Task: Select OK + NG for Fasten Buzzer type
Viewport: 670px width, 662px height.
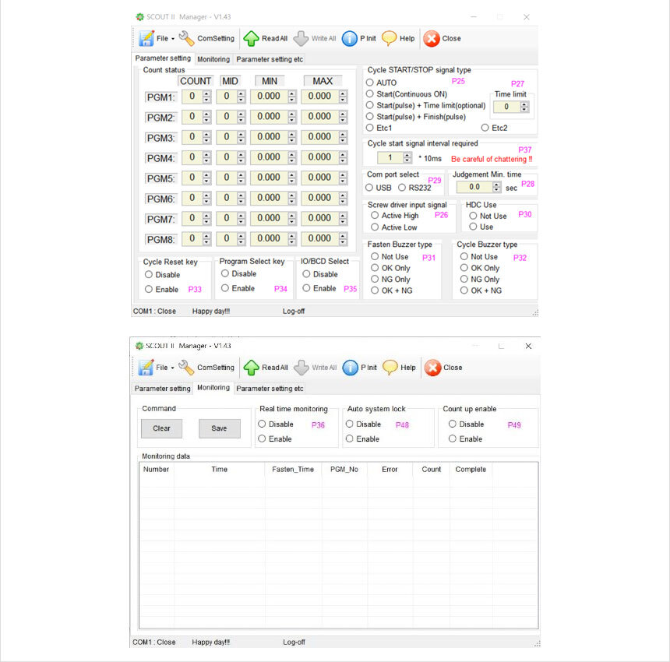Action: tap(375, 291)
